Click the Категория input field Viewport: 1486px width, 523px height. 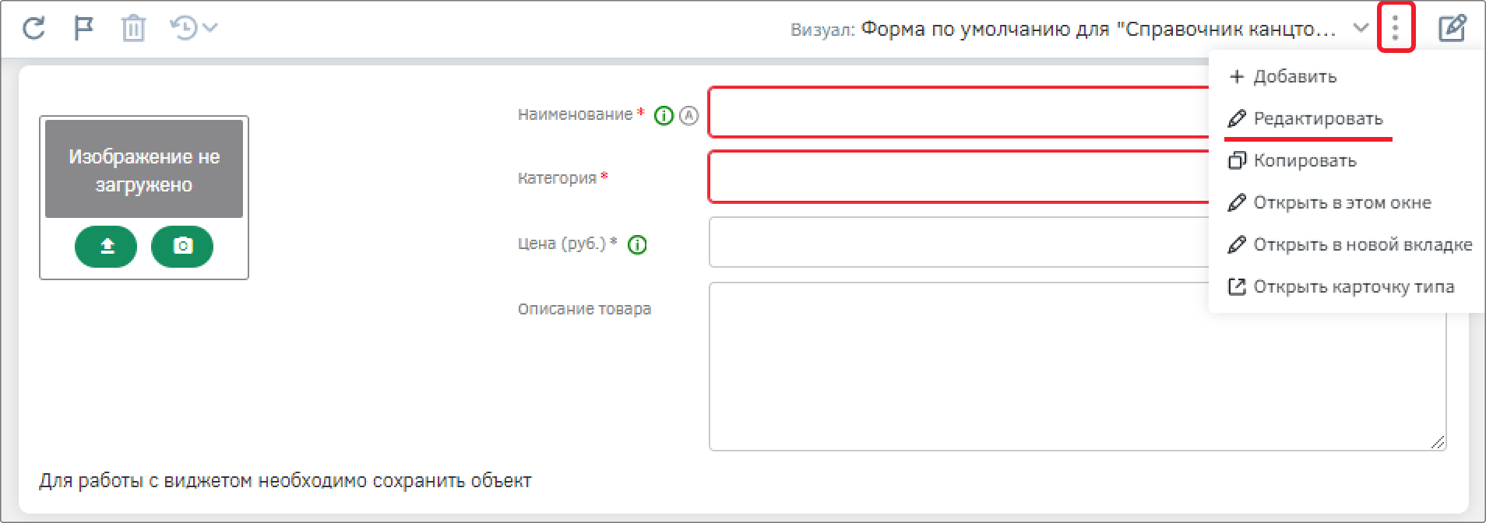point(959,177)
